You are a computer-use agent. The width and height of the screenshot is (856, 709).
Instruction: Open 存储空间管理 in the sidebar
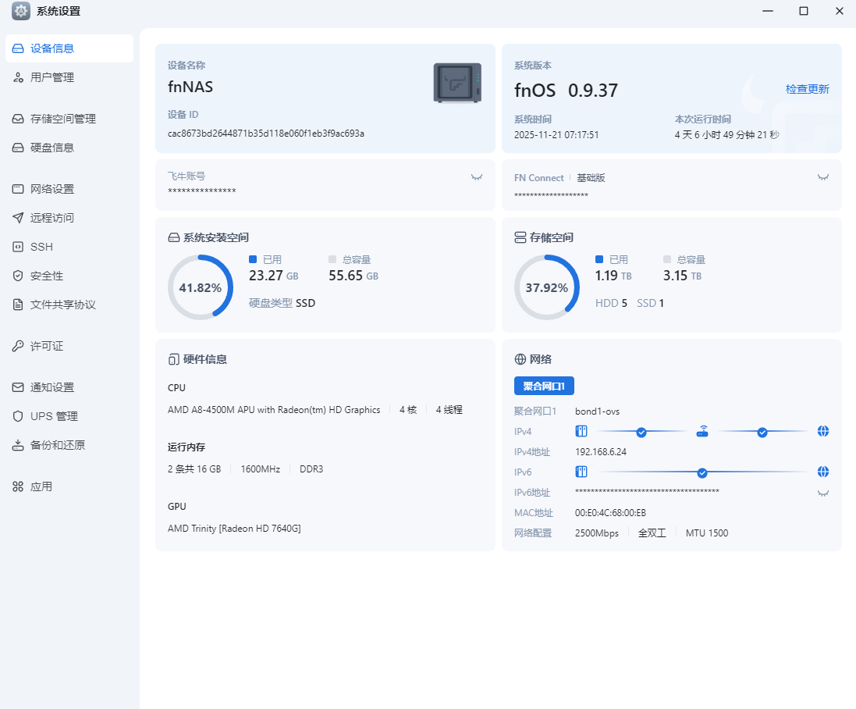pos(62,119)
